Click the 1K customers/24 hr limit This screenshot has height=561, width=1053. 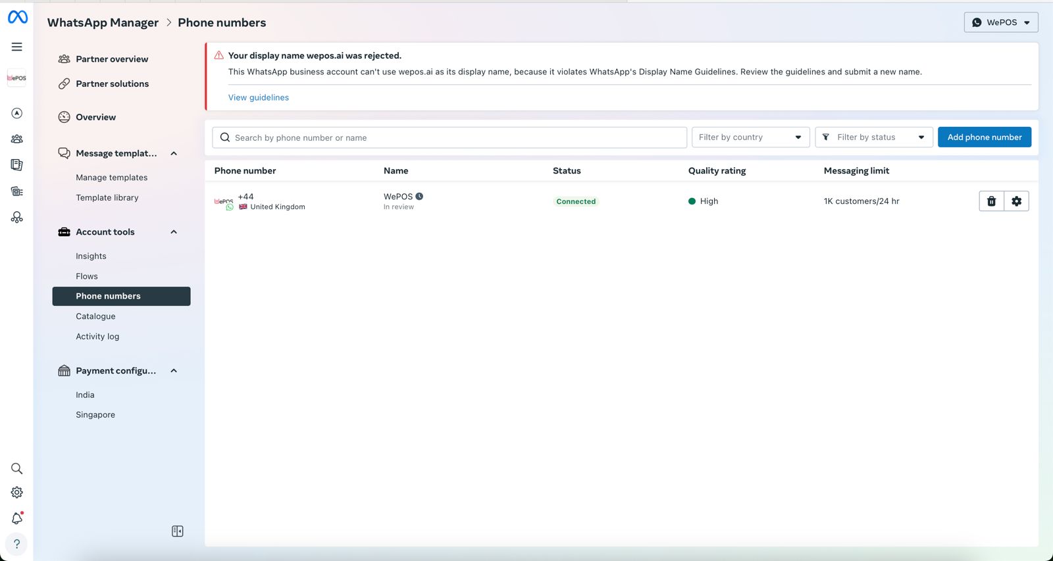tap(861, 201)
